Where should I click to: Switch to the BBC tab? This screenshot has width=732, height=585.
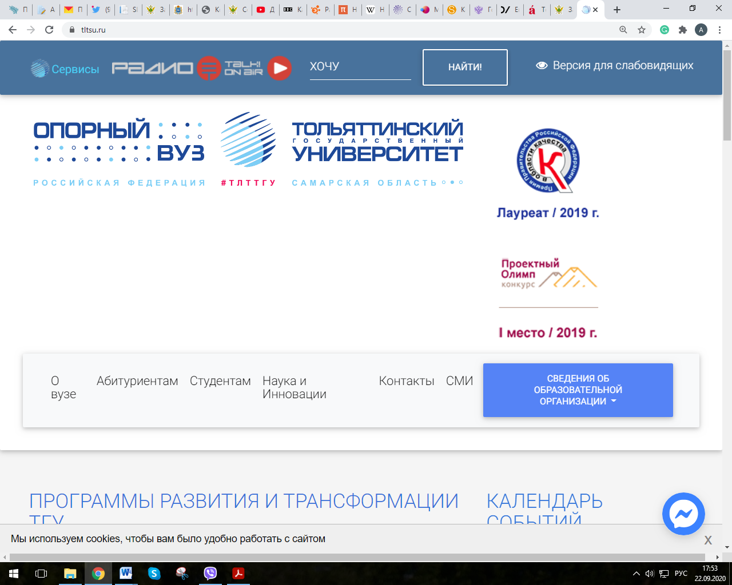[x=293, y=10]
